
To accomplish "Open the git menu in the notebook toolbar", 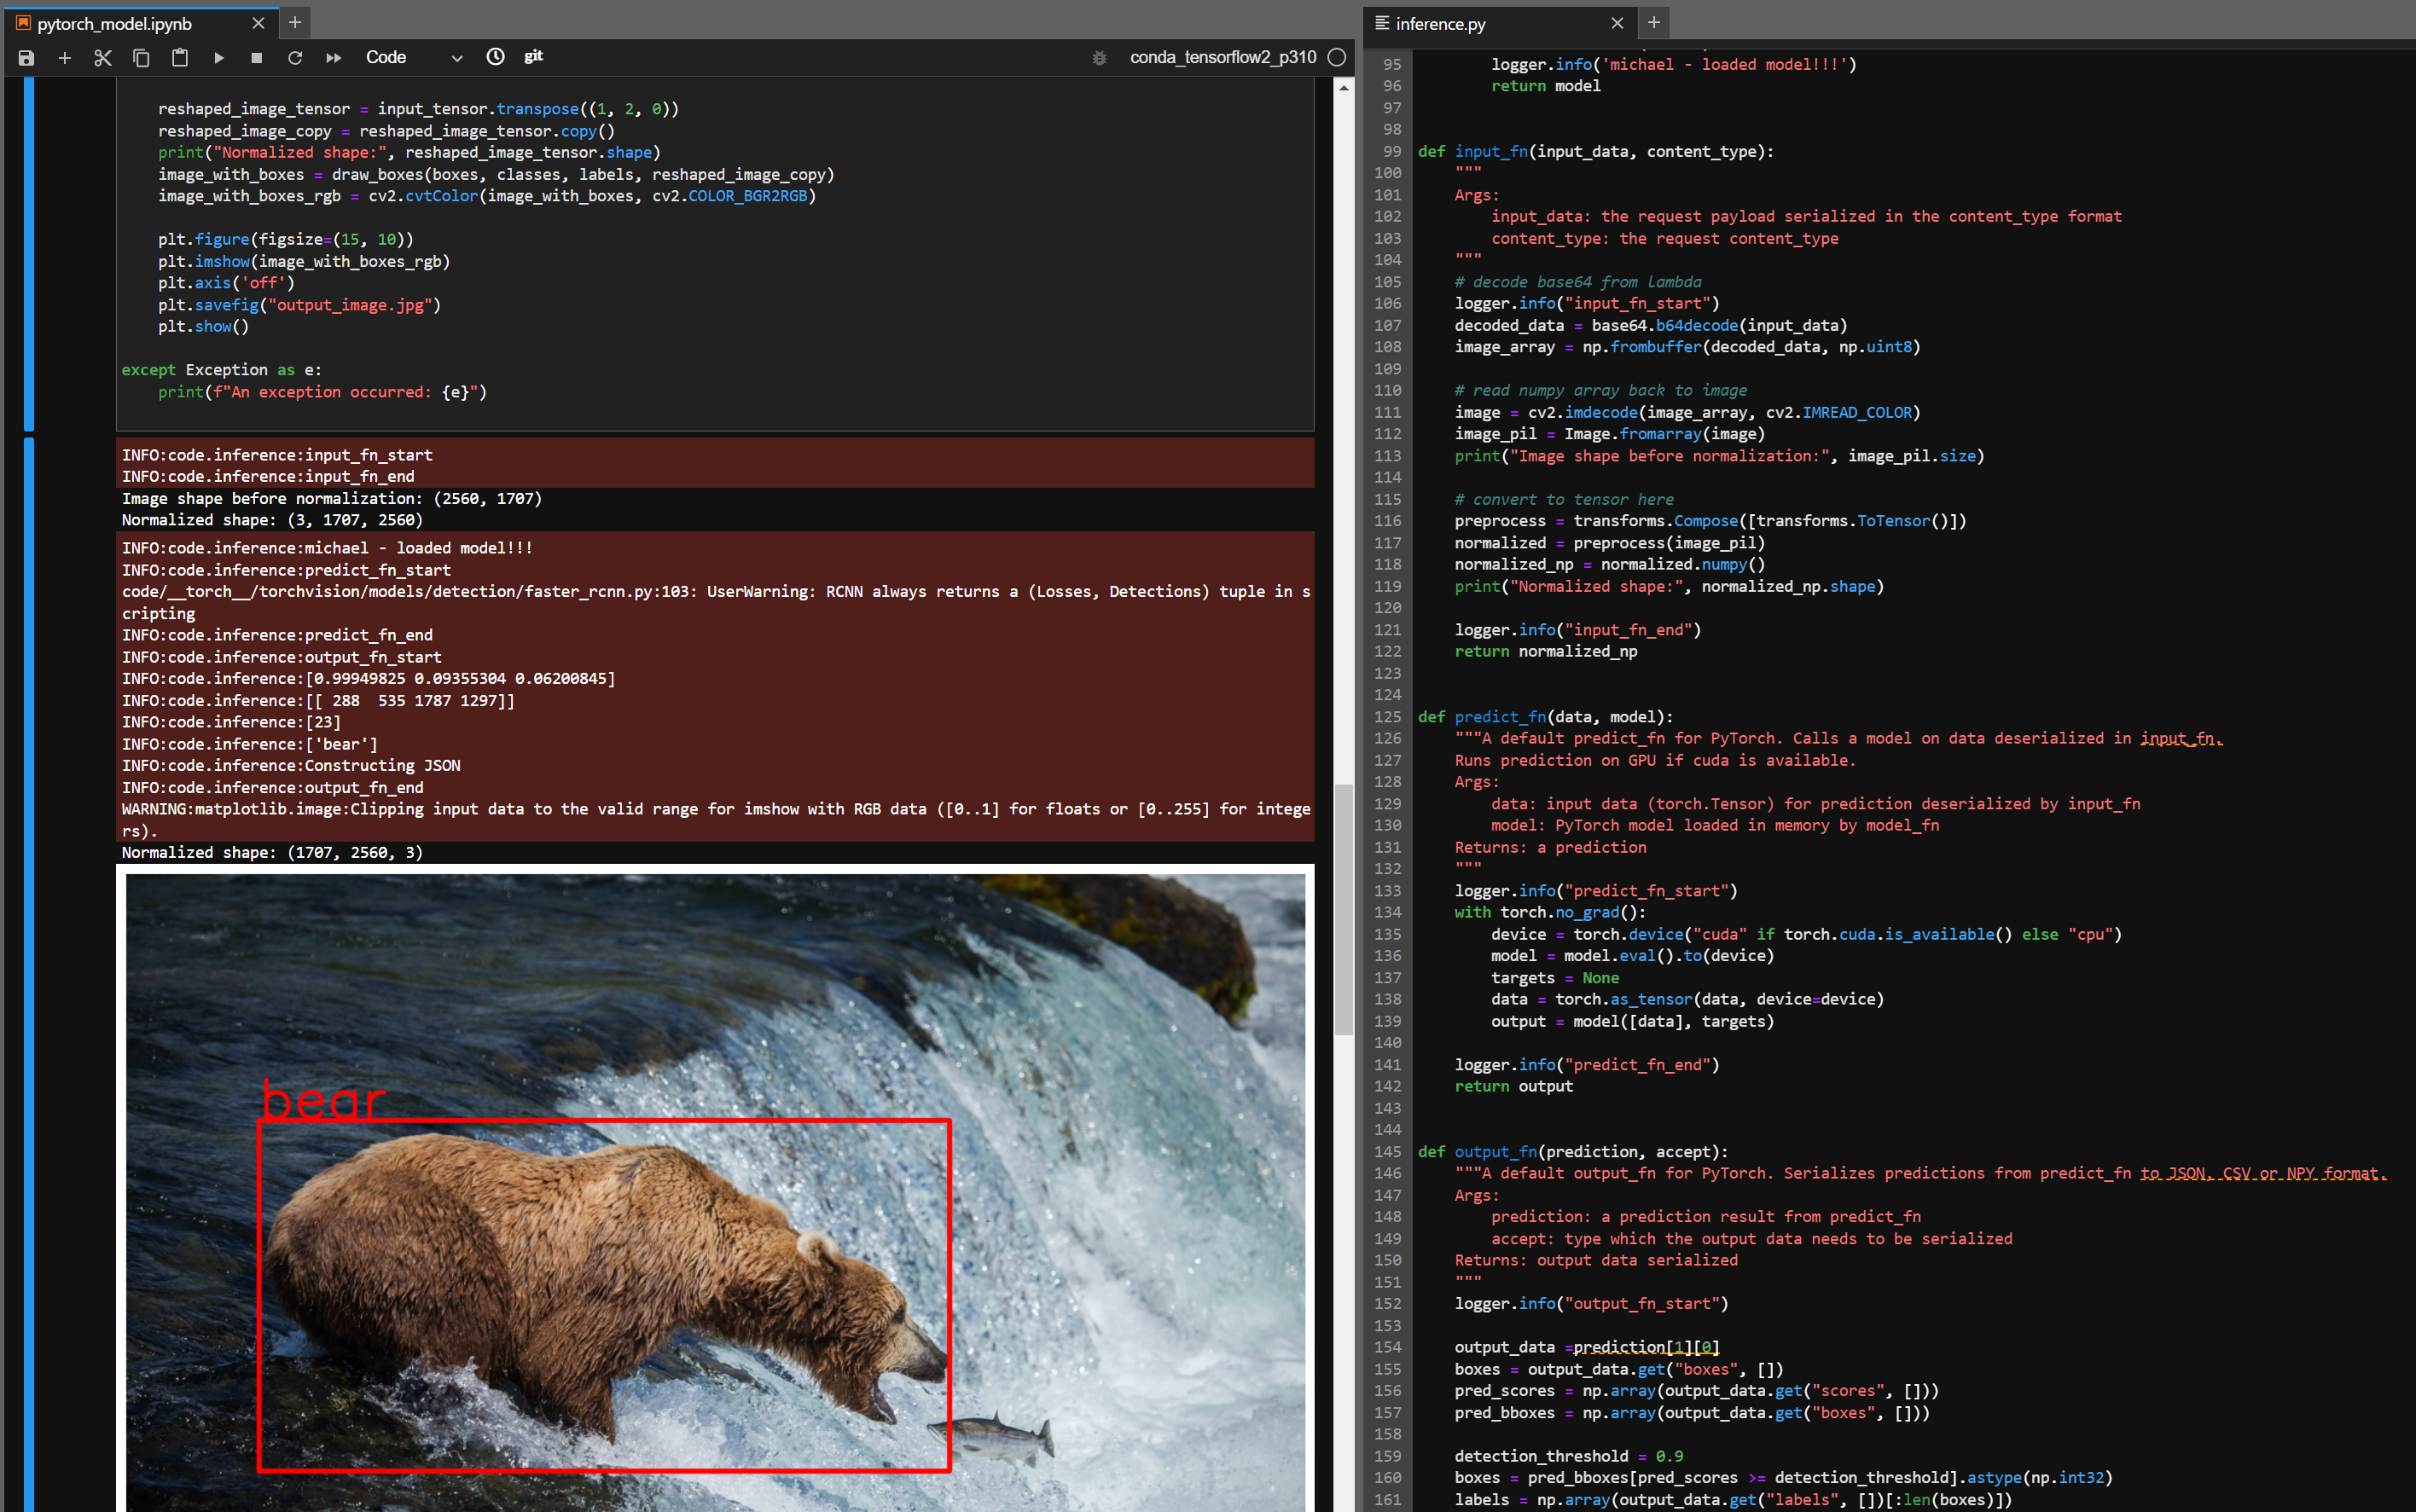I will (x=533, y=57).
